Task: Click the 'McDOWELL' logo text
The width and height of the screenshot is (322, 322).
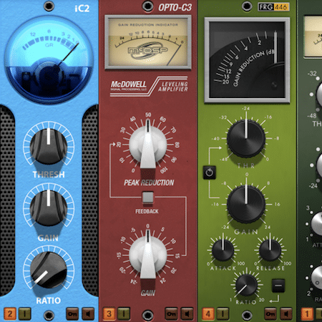Action: pos(129,84)
